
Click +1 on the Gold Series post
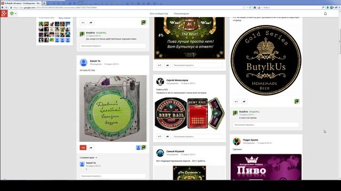click(236, 101)
